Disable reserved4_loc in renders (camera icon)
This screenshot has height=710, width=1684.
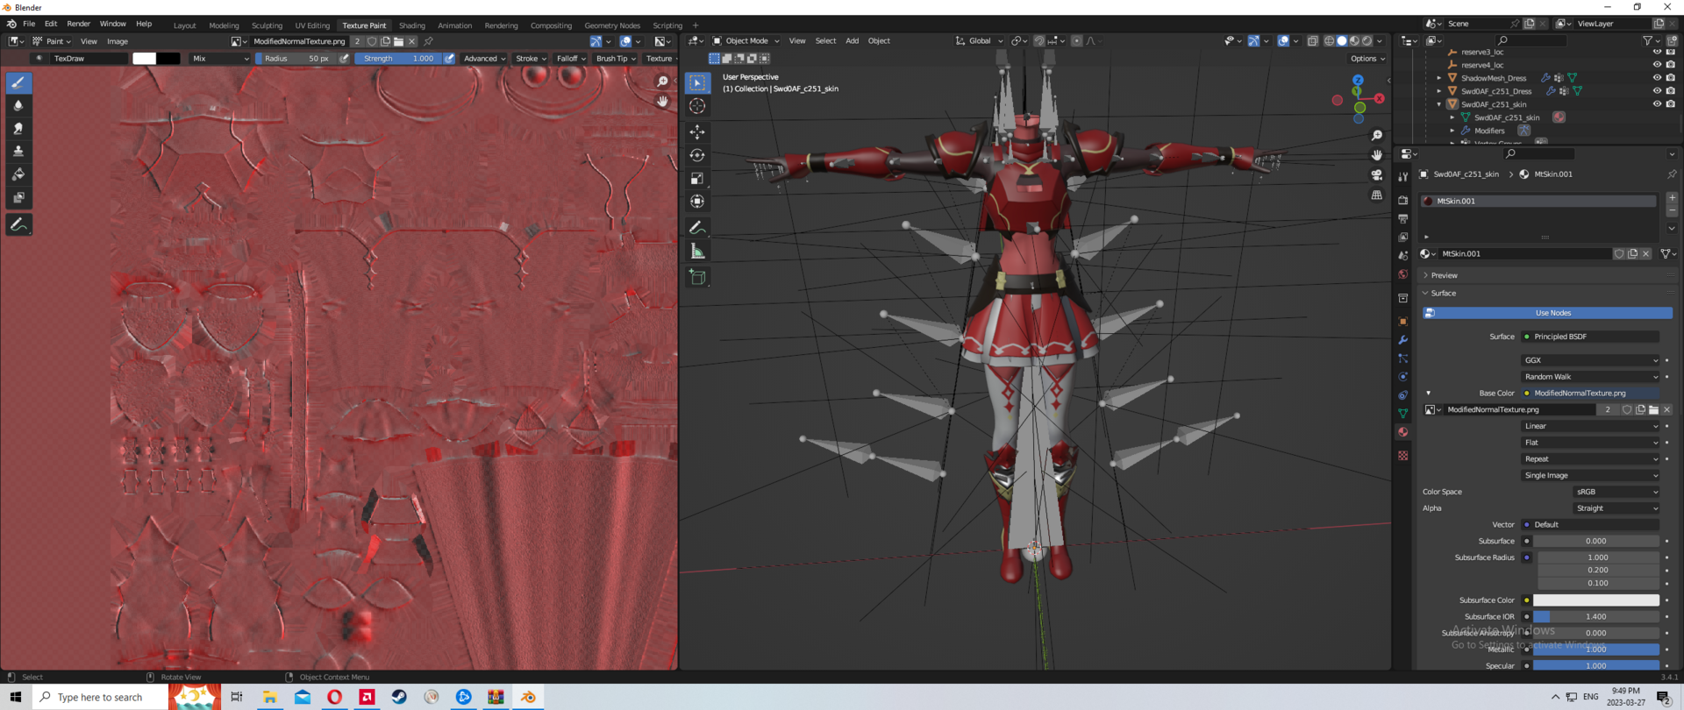click(1671, 65)
